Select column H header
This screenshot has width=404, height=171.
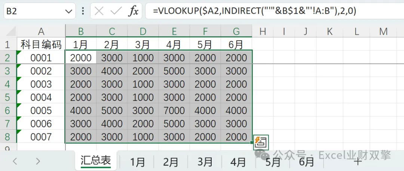(x=263, y=31)
